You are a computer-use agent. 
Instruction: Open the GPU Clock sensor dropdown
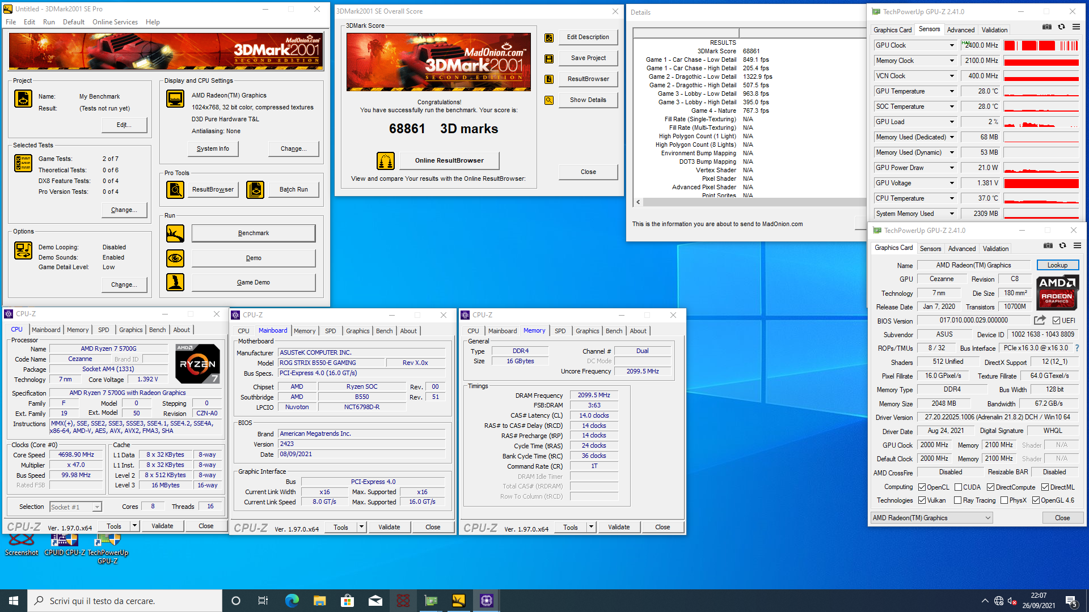click(x=952, y=45)
